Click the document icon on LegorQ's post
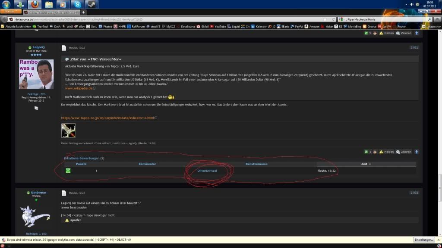 coord(64,48)
